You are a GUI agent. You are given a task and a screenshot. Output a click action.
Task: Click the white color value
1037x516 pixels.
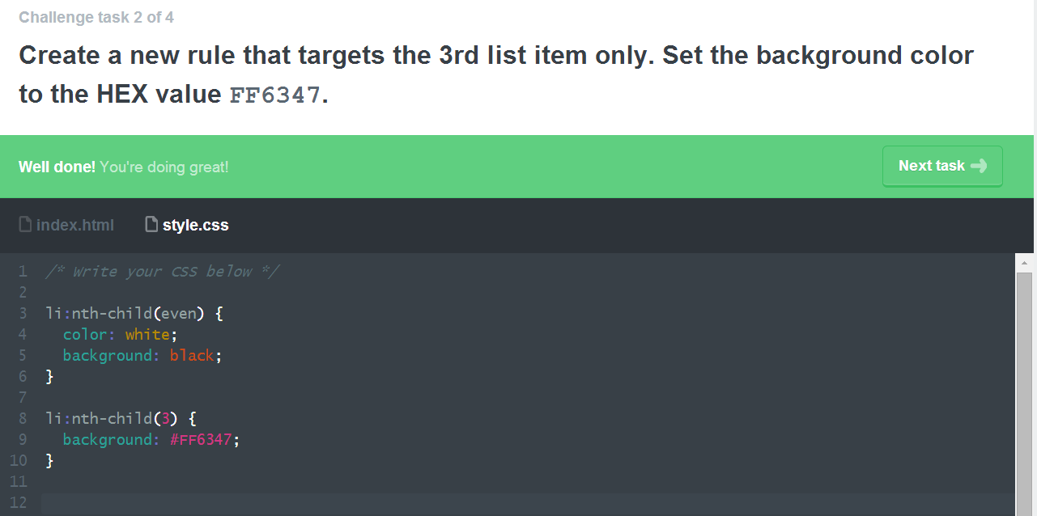(x=147, y=334)
